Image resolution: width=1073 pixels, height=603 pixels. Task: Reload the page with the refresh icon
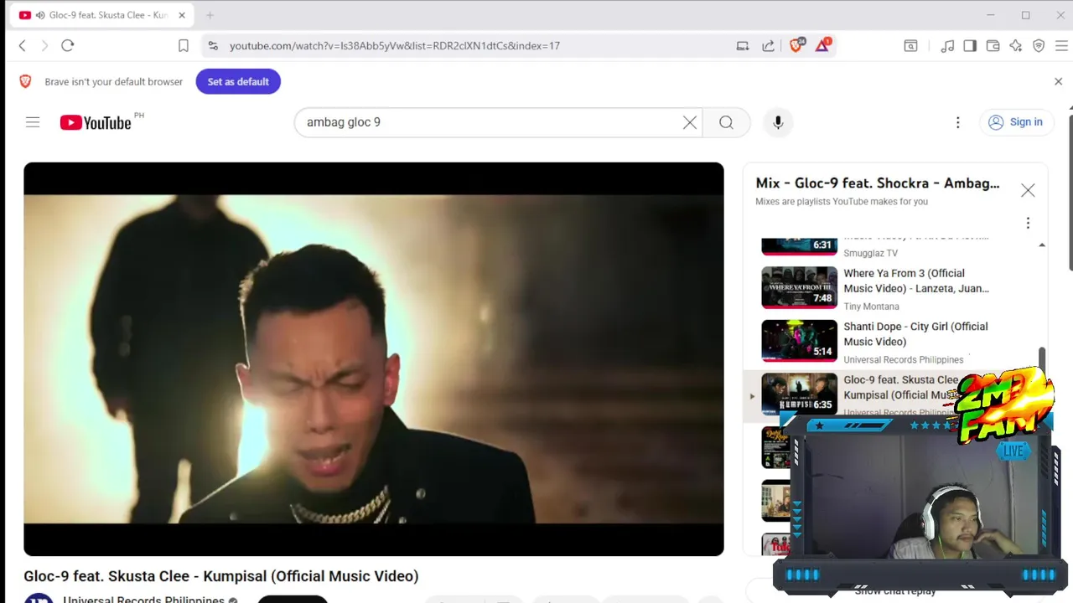[x=68, y=46]
